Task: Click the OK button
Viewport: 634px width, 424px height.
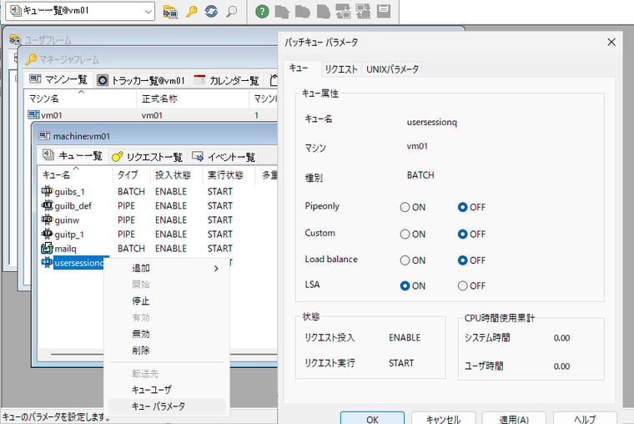Action: click(x=372, y=418)
